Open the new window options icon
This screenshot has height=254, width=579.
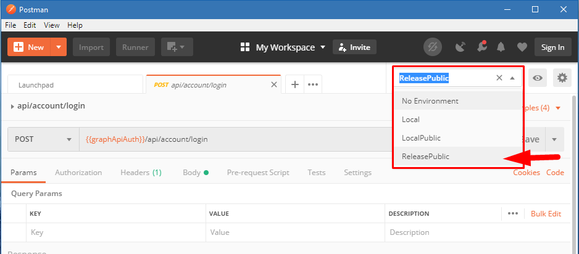coord(177,47)
